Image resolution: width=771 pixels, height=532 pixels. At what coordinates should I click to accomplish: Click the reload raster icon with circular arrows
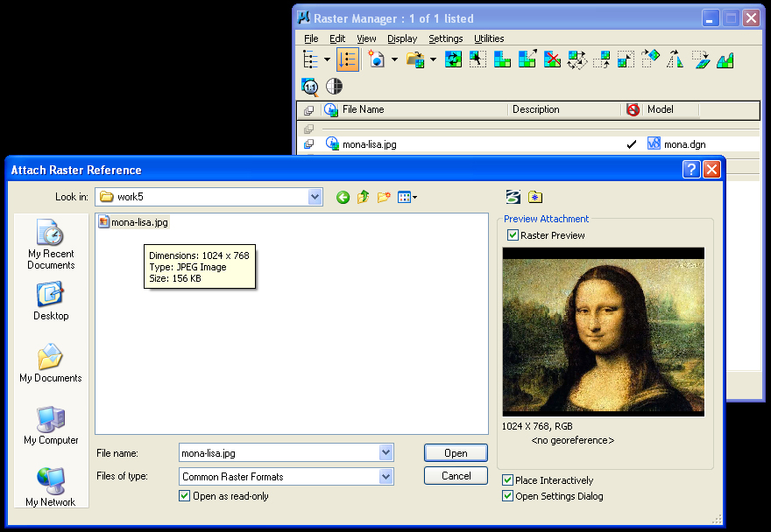[x=453, y=59]
